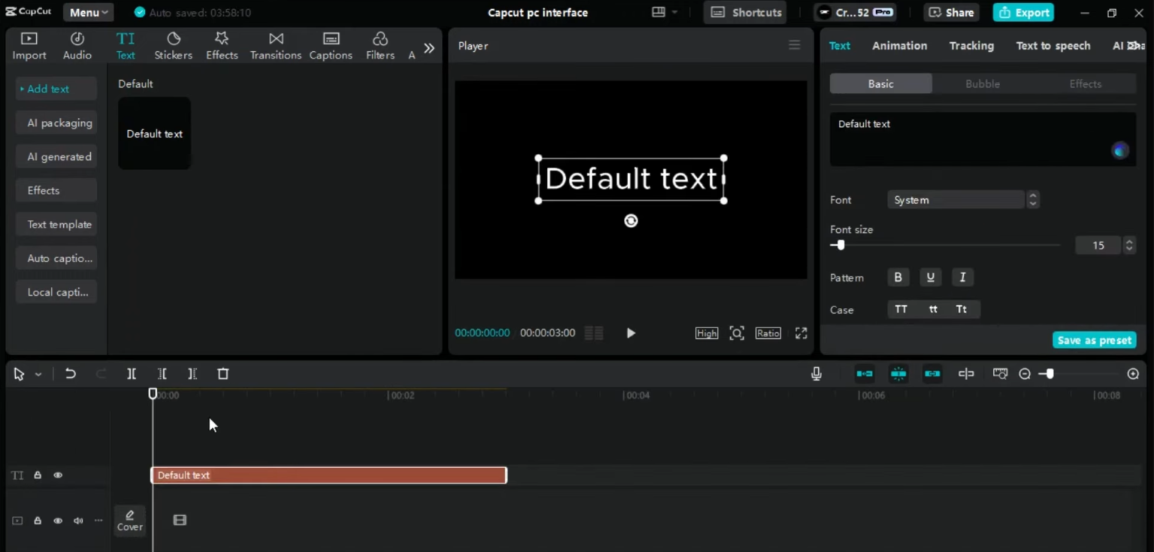Play the preview
Screen dimensions: 1154x552
coord(631,333)
